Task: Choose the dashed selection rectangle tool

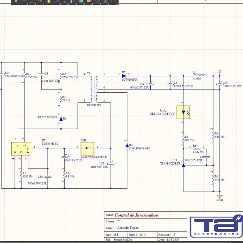Action: click(32, 1)
